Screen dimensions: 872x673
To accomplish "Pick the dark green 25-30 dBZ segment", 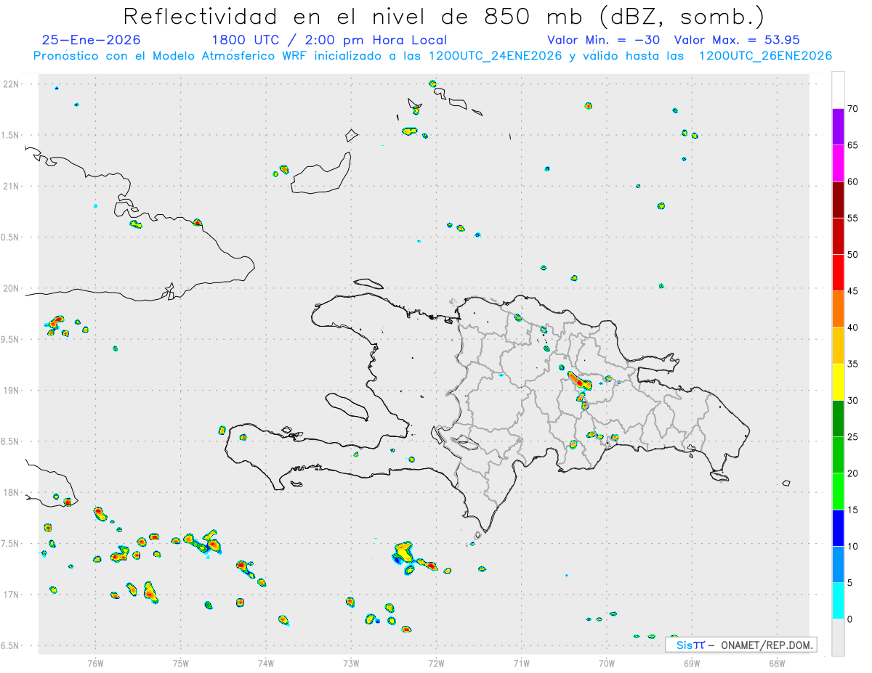I will 838,418.
